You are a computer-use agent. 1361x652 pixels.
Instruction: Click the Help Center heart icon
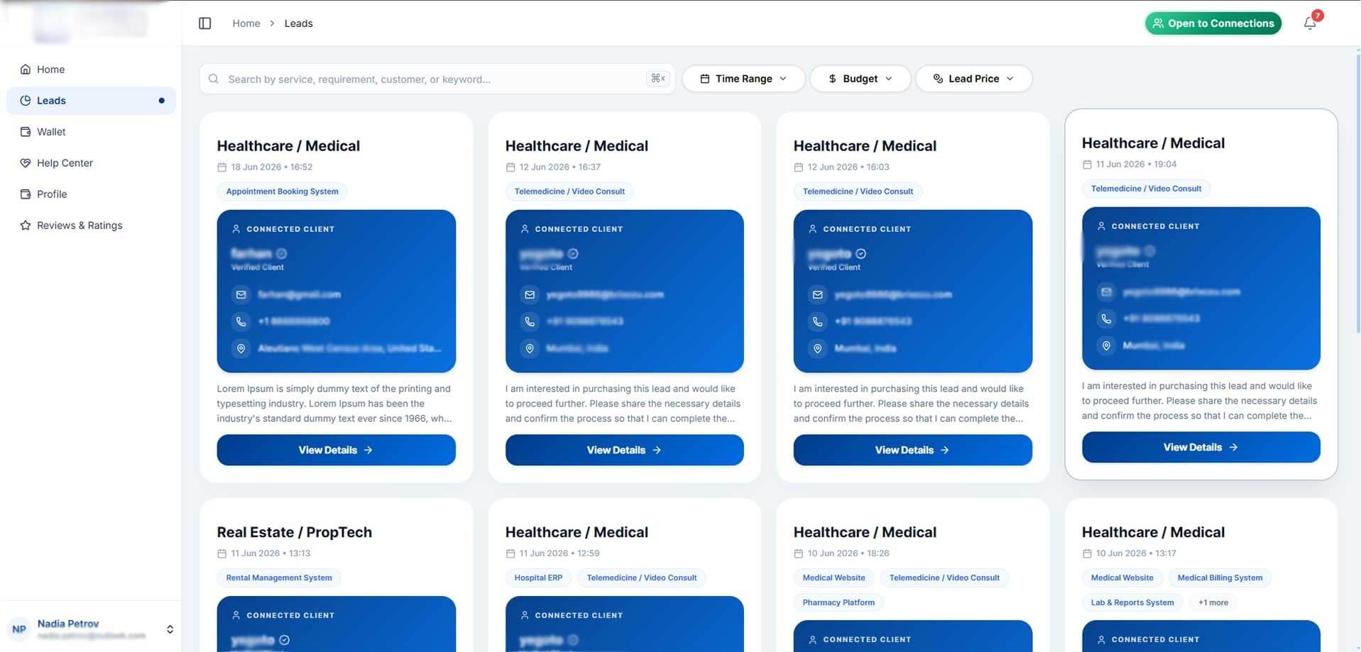(26, 163)
